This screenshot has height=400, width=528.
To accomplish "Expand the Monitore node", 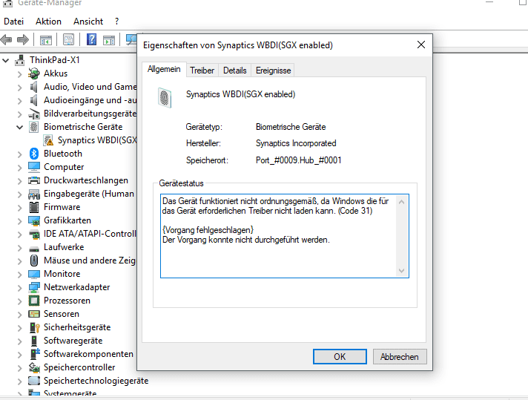I will 19,275.
